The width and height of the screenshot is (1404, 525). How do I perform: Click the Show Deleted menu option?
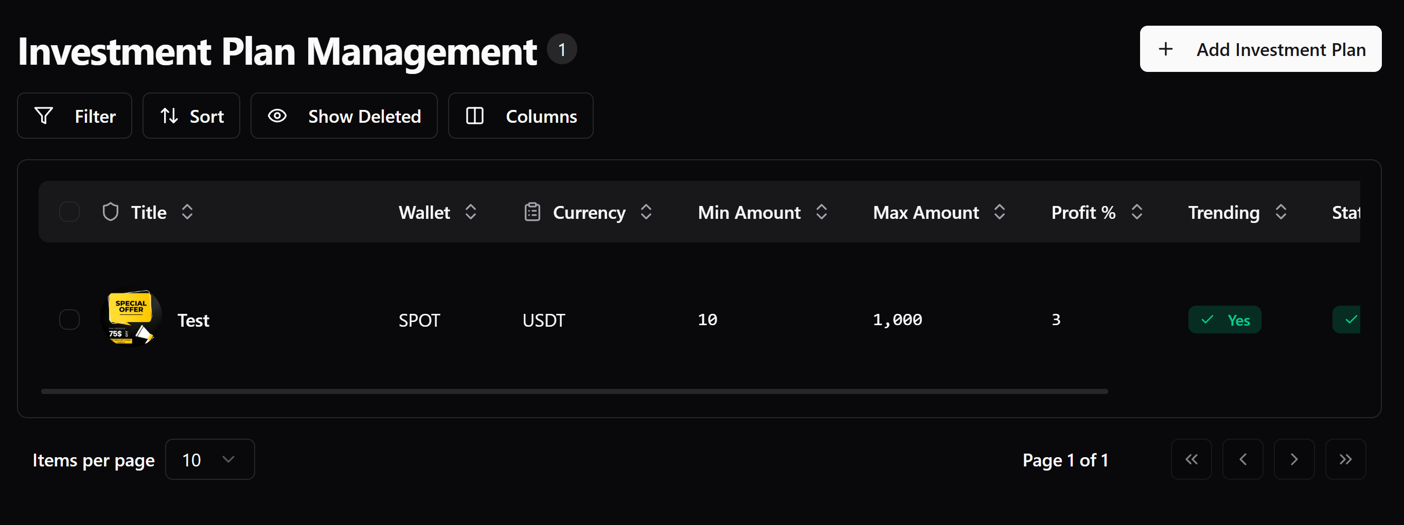[x=344, y=116]
